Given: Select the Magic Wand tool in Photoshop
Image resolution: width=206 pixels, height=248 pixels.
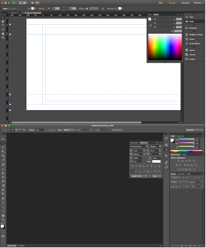Looking at the screenshot, I should tap(3, 152).
